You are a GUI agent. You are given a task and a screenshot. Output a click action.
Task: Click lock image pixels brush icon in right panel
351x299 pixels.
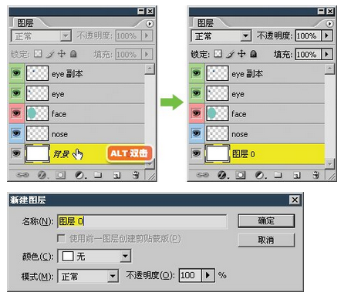[x=230, y=54]
